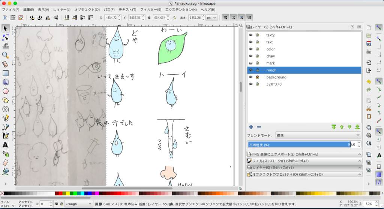Choose the Rectangle tool

click(5, 73)
